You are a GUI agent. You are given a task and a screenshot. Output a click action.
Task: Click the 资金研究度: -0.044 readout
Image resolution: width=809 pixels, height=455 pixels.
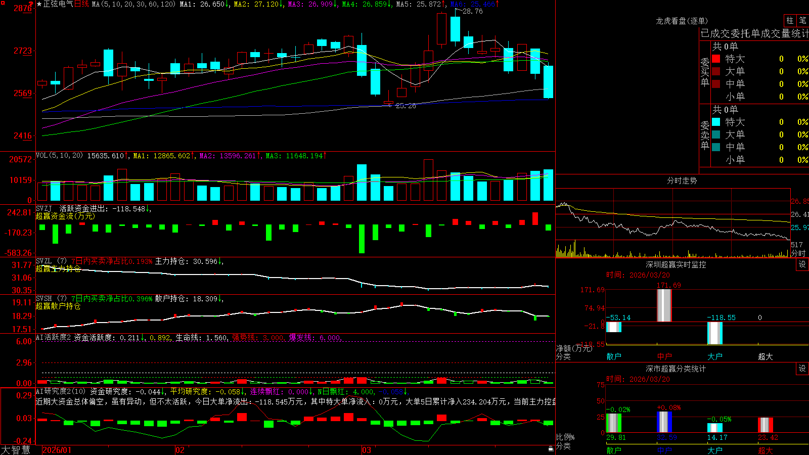128,391
